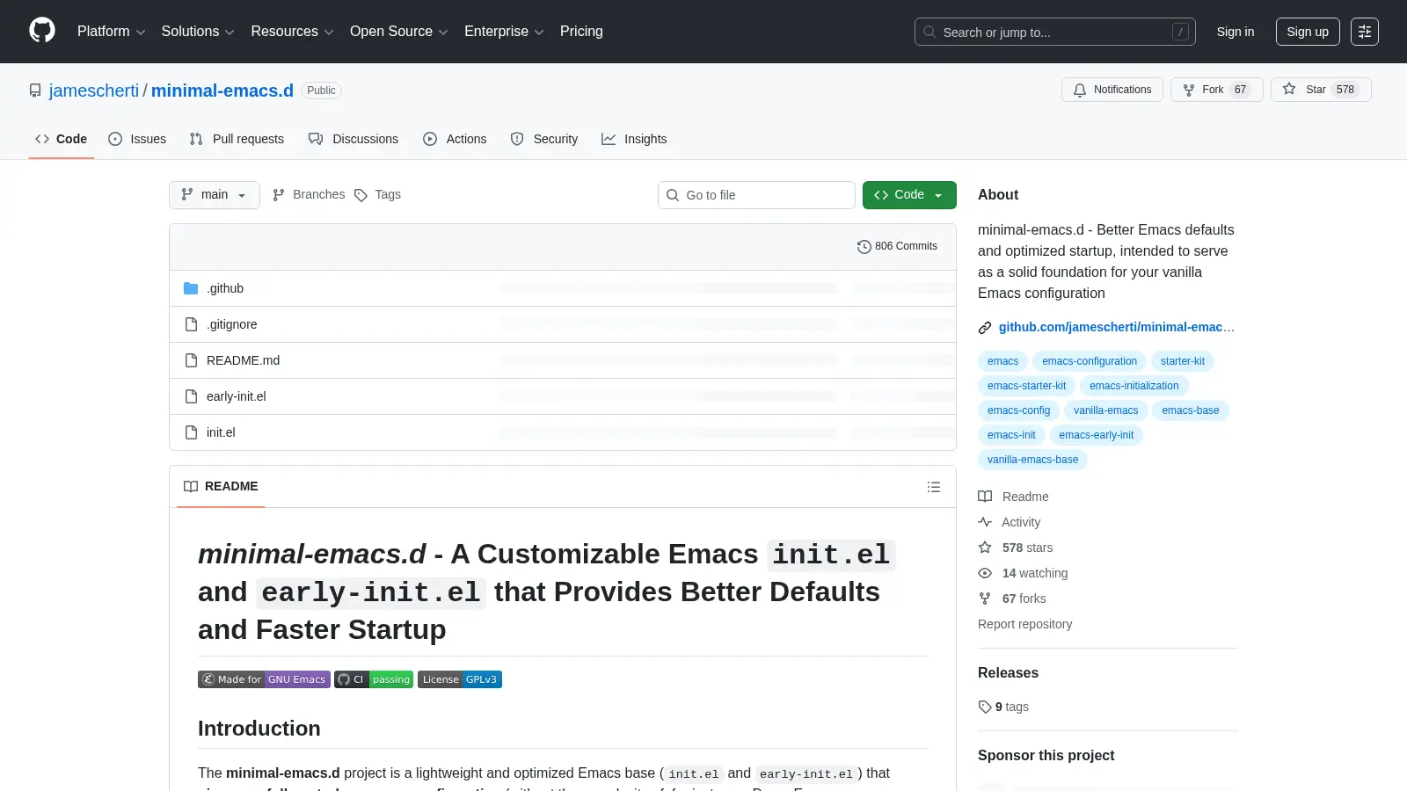Viewport: 1407px width, 791px height.
Task: Open the early-init.el file name
Action: coord(237,396)
